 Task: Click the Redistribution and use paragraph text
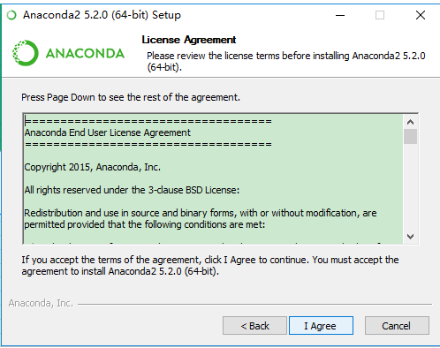201,219
